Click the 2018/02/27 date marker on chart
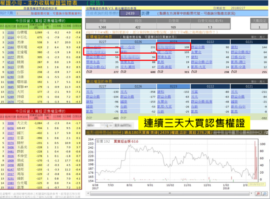The image size is (270, 199). (x=256, y=184)
